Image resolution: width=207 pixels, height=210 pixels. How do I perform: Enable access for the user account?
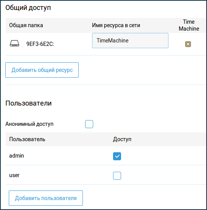117,176
